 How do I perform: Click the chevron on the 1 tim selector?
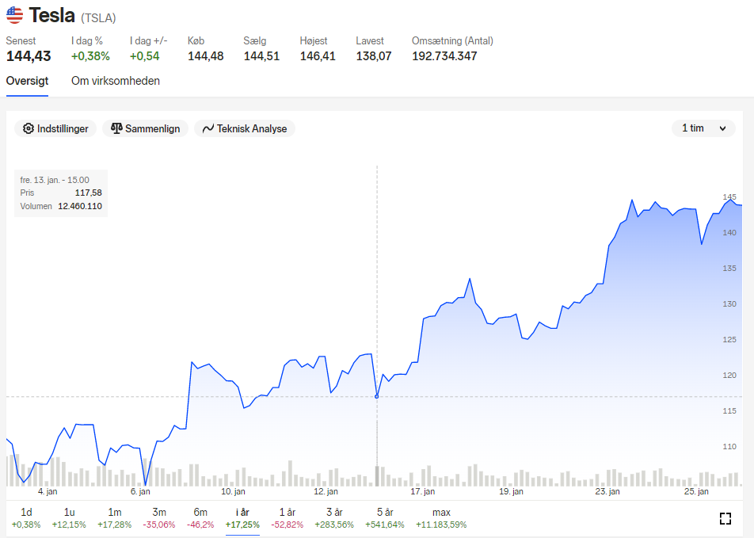click(722, 128)
